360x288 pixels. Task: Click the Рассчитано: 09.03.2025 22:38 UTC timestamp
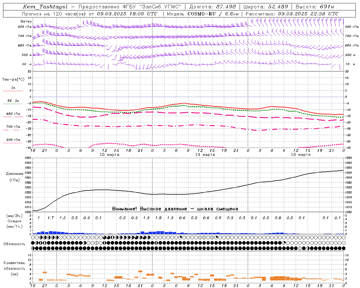point(292,14)
